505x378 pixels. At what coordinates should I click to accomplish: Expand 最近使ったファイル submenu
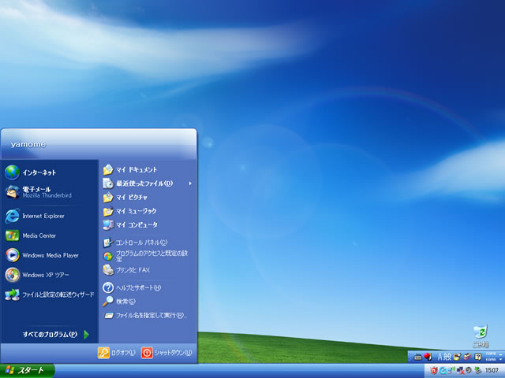coord(148,183)
